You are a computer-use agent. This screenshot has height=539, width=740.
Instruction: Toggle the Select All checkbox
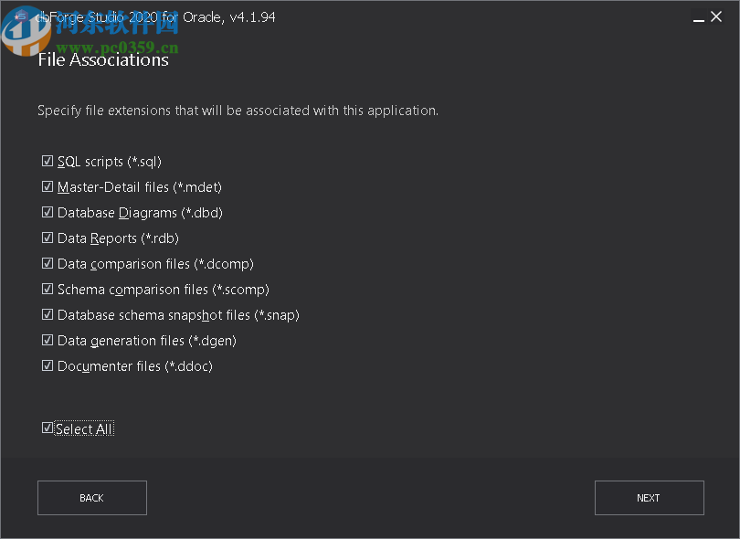[x=48, y=428]
